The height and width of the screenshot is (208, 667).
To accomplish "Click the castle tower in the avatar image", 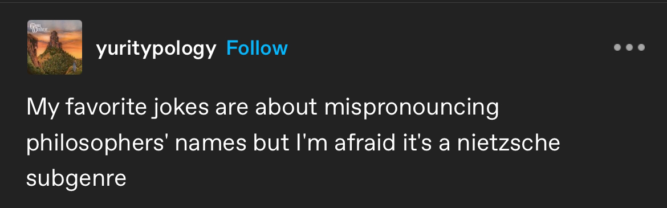I will pos(54,39).
